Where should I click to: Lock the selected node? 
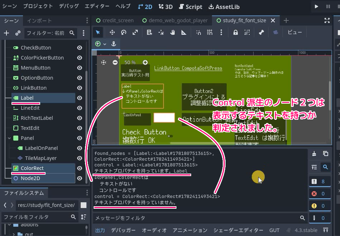pyautogui.click(x=236, y=33)
